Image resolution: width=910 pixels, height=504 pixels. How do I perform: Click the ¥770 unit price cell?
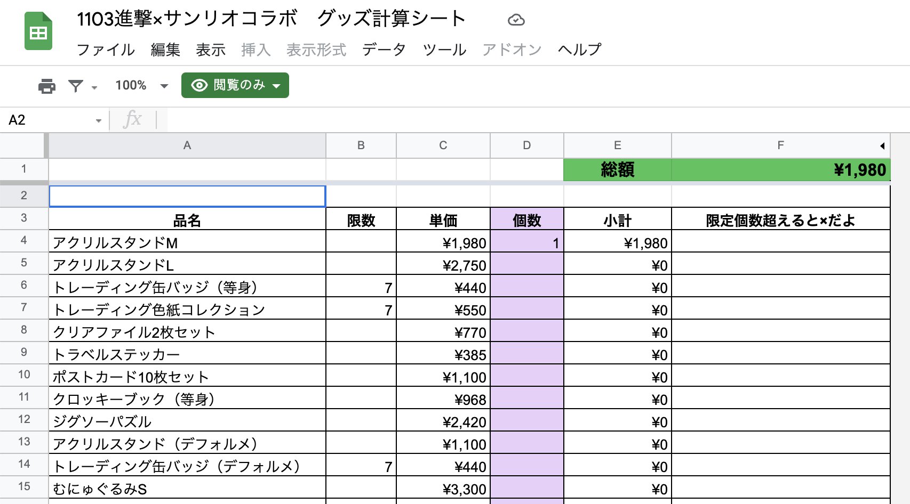coord(443,331)
